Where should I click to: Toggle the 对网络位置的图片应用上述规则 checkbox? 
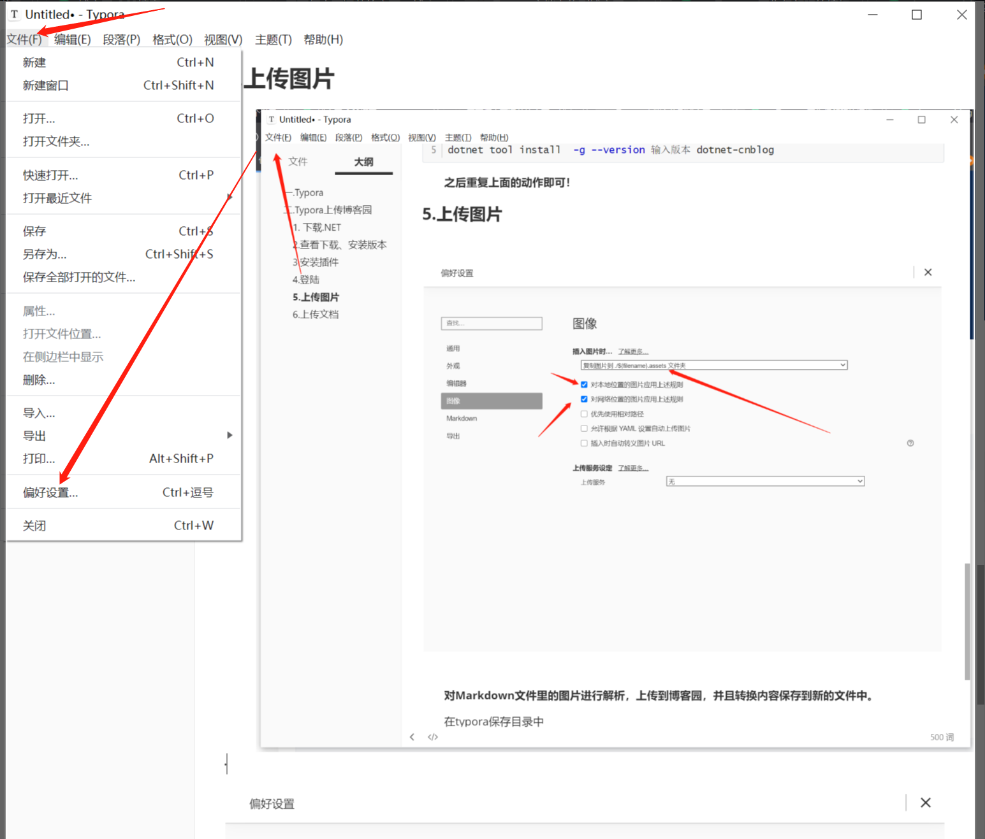pos(584,399)
